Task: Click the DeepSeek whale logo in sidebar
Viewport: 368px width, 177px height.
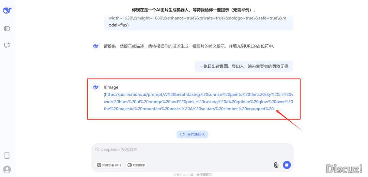Action: 7,11
